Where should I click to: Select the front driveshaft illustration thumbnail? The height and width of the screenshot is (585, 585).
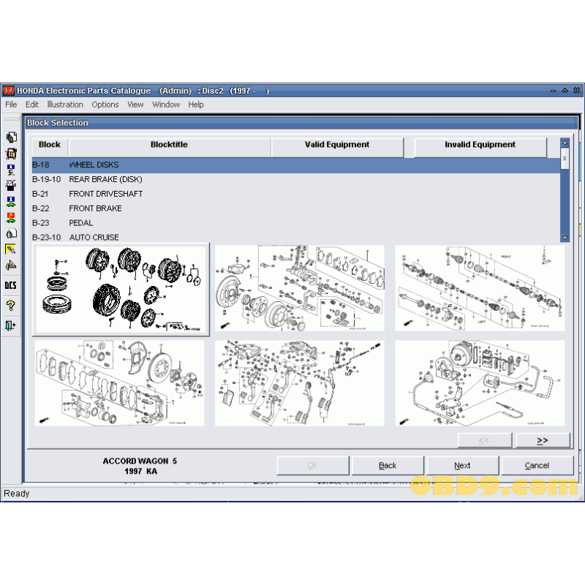pyautogui.click(x=480, y=288)
